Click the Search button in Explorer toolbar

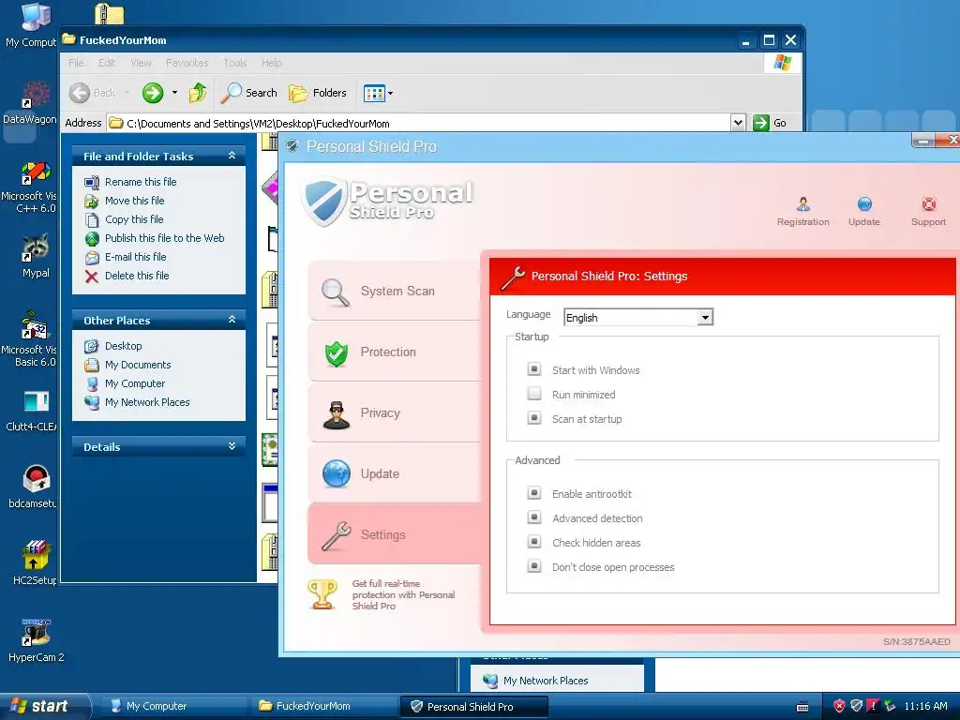coord(248,93)
